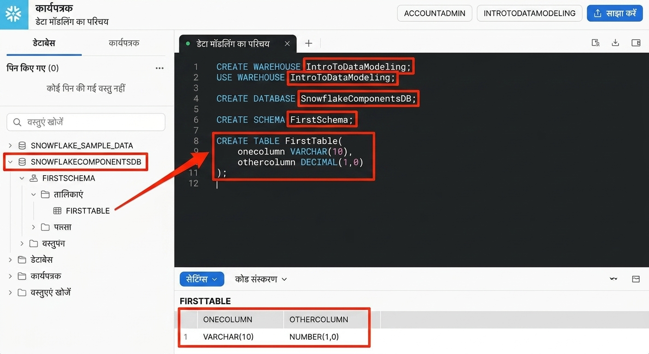Viewport: 649px width, 354px height.
Task: Collapse the तालिकाएं folder
Action: click(x=33, y=195)
